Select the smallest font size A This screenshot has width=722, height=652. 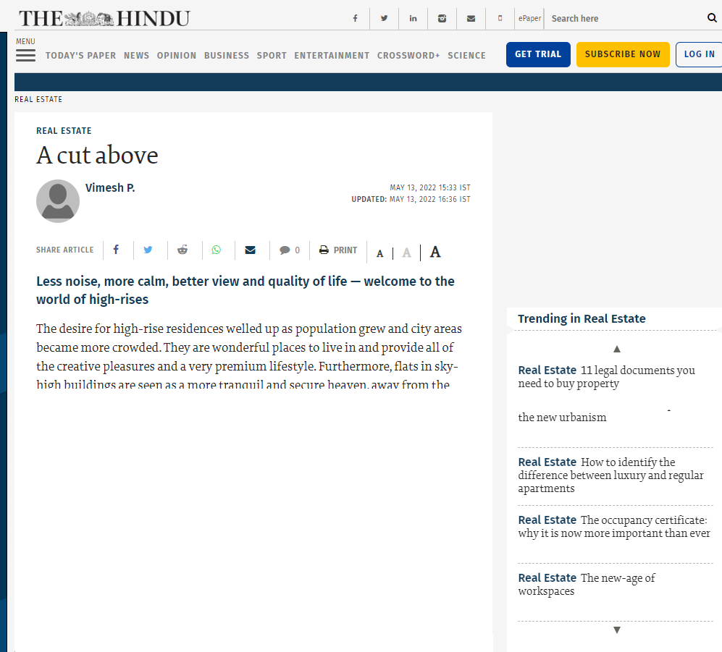[x=380, y=253]
